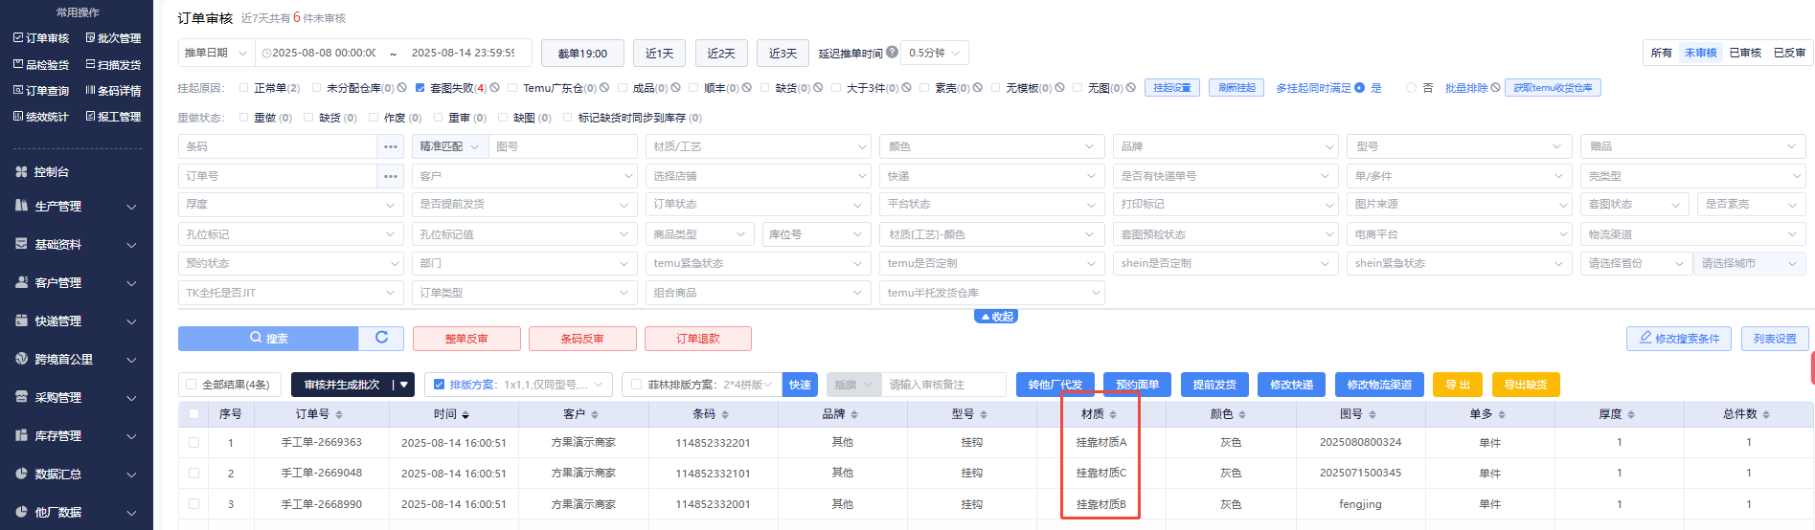Click the ellipsis icon in 条码 field
This screenshot has width=1815, height=530.
click(391, 146)
